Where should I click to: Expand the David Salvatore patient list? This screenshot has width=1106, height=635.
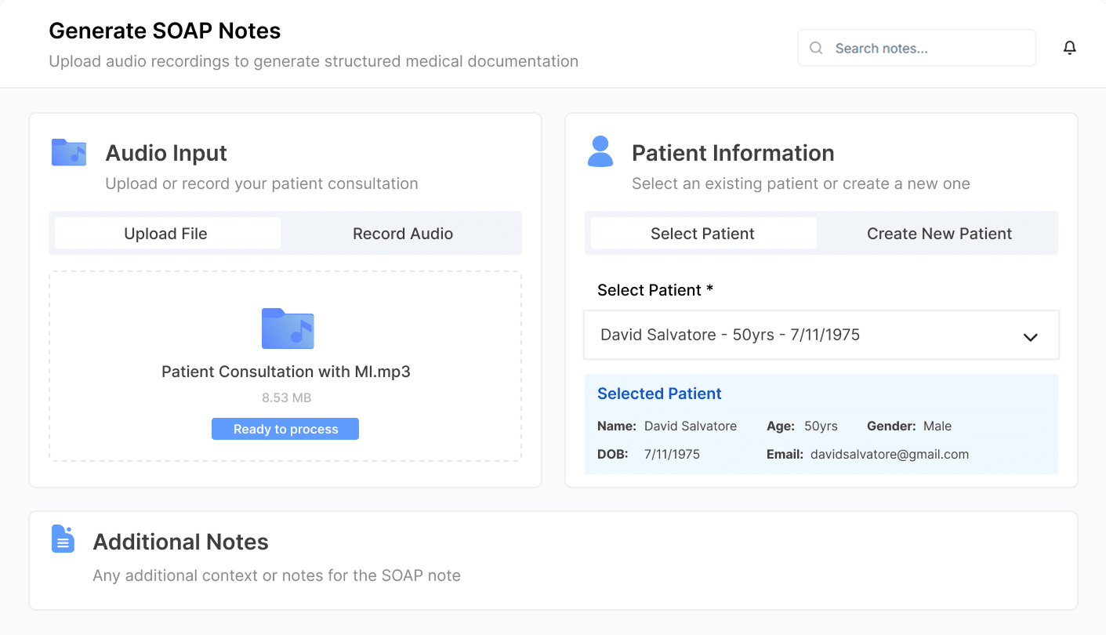pyautogui.click(x=821, y=335)
